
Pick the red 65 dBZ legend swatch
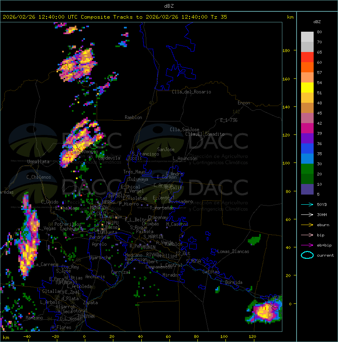[x=307, y=57]
